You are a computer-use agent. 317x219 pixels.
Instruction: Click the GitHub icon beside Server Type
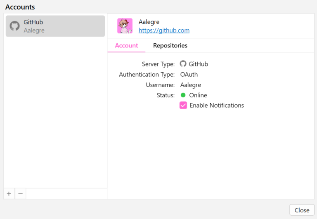[x=183, y=64]
